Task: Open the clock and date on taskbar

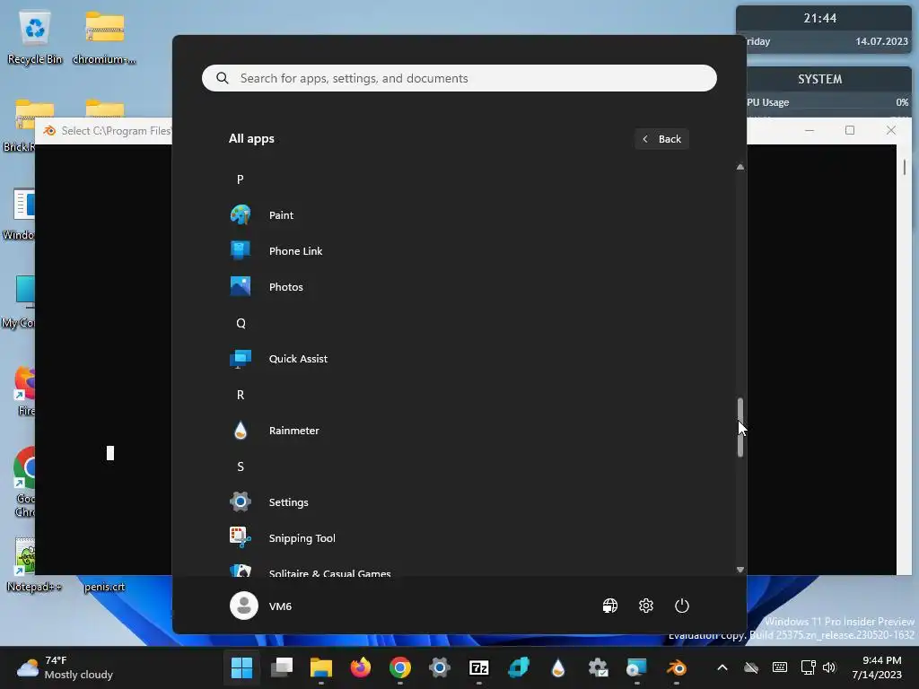Action: click(876, 667)
